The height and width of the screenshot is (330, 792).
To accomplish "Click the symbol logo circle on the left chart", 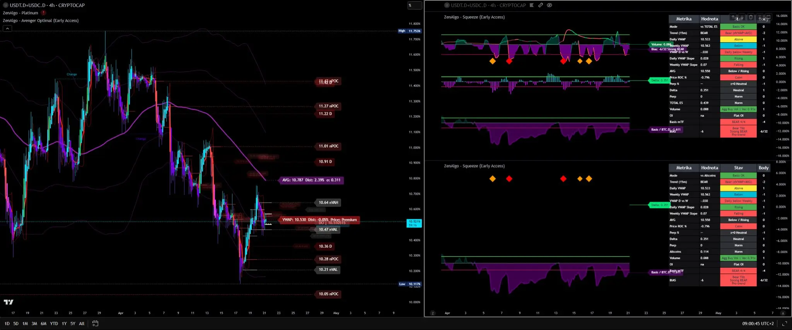I will tap(5, 5).
